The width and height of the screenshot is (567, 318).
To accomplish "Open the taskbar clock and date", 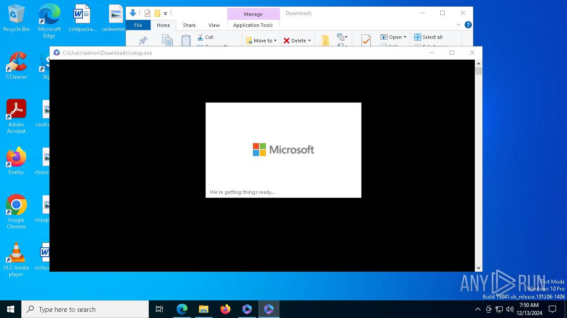I will (529, 309).
